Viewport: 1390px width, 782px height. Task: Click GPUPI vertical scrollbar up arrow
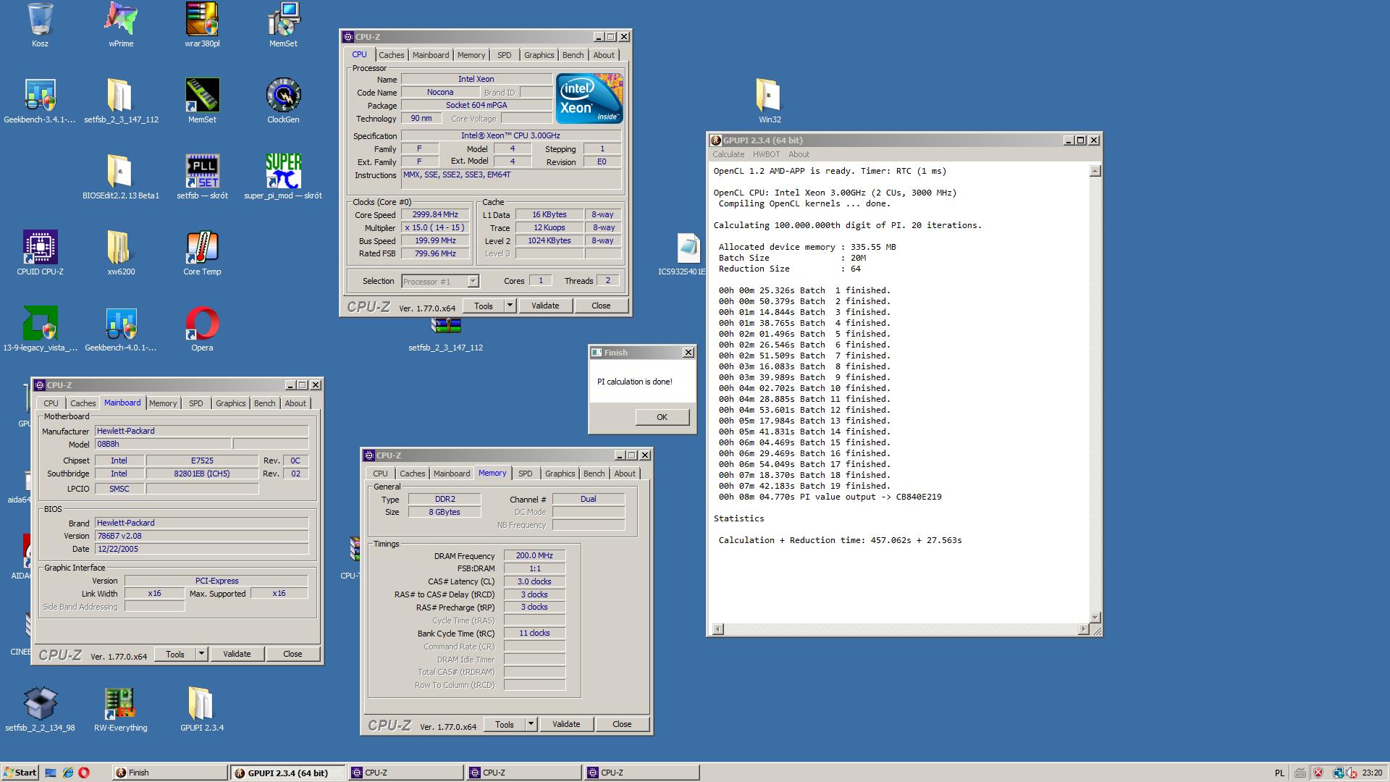1095,171
